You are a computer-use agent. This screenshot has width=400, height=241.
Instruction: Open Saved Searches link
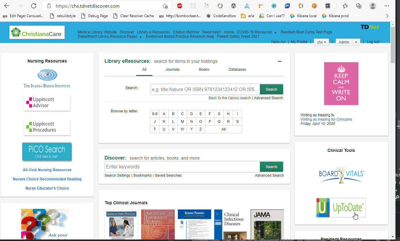[168, 175]
